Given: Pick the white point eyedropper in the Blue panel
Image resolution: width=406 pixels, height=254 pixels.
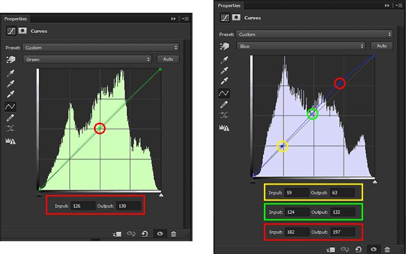Looking at the screenshot, I should [224, 80].
